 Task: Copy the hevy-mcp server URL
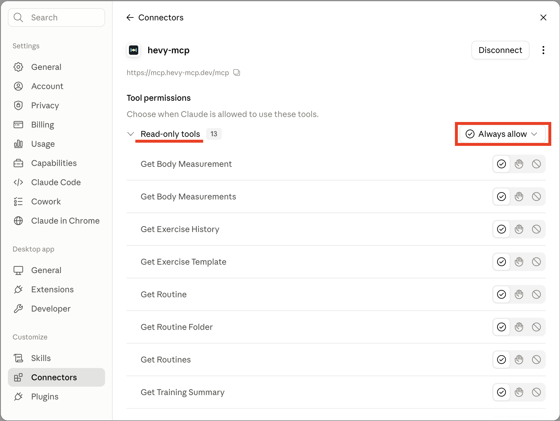[x=237, y=72]
